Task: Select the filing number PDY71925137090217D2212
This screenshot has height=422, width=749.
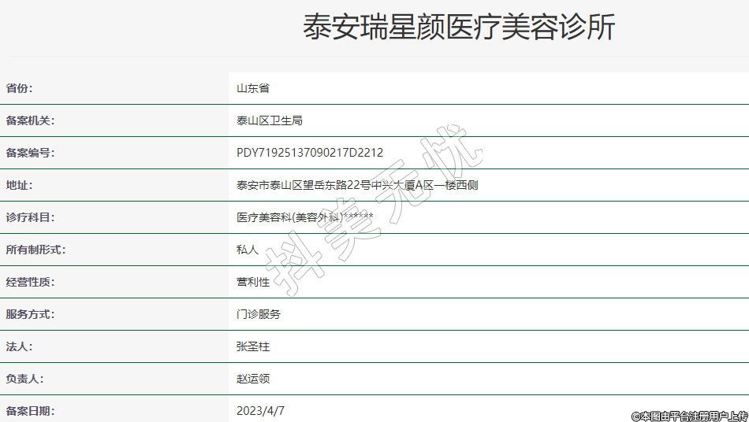Action: 310,153
